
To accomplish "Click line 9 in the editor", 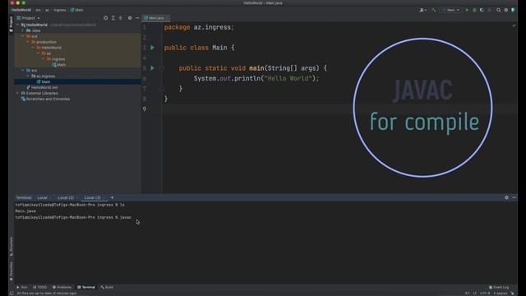I will click(x=339, y=109).
